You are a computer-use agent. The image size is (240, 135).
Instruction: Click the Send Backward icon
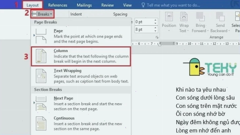coord(220,17)
